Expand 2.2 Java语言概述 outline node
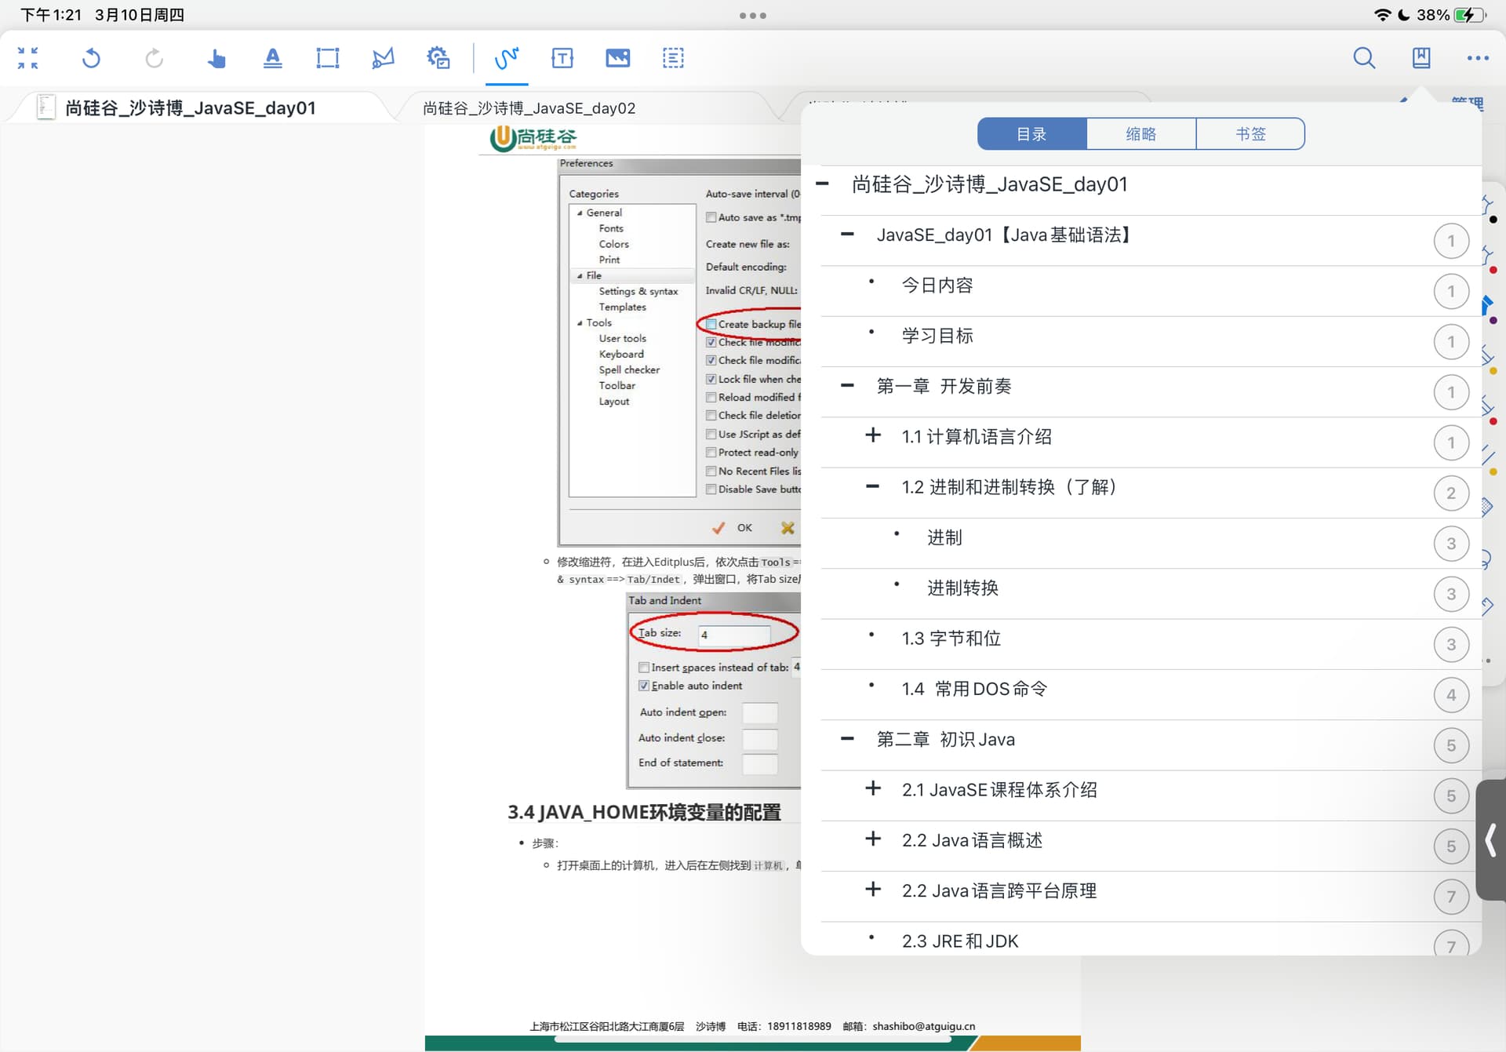Image resolution: width=1506 pixels, height=1052 pixels. [x=873, y=839]
